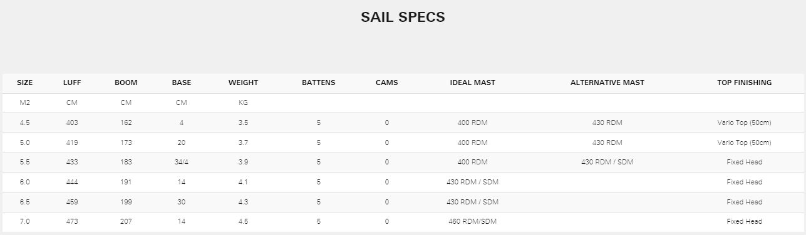Click the boom value 191
The height and width of the screenshot is (235, 806).
click(x=126, y=182)
